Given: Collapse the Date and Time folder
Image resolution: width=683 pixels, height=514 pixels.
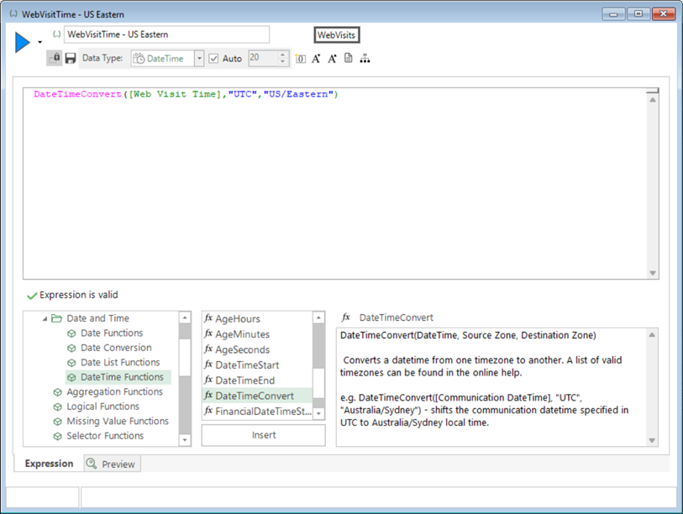Looking at the screenshot, I should click(45, 319).
